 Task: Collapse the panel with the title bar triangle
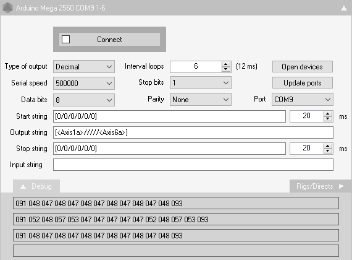(x=344, y=8)
